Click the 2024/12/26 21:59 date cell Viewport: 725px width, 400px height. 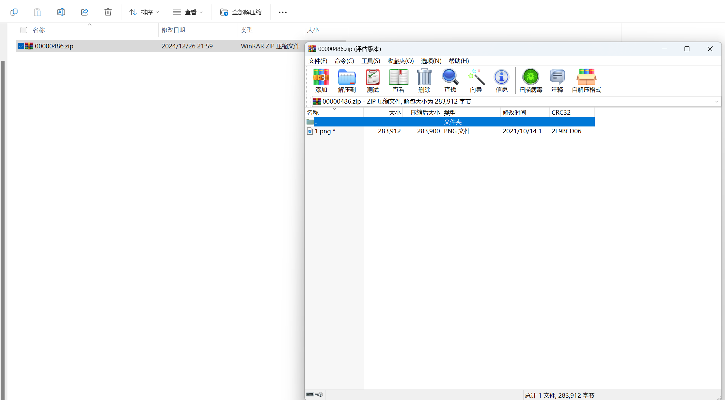pos(187,46)
